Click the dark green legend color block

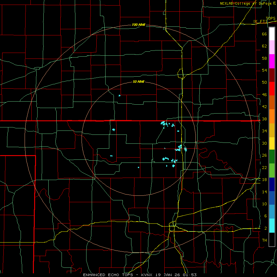click(272, 157)
